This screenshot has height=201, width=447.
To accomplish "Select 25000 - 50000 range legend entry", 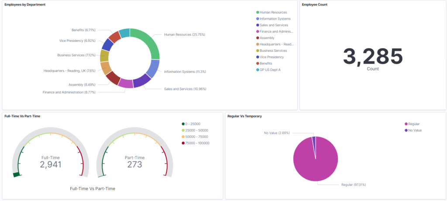I will click(x=196, y=130).
